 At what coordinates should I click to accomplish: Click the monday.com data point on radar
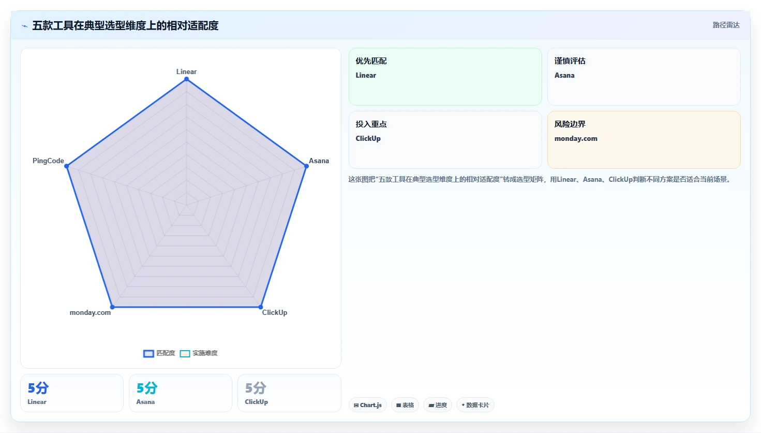pos(112,307)
